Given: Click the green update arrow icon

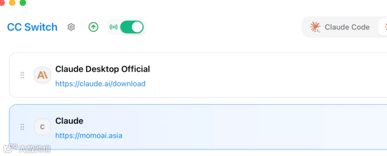Looking at the screenshot, I should [93, 27].
